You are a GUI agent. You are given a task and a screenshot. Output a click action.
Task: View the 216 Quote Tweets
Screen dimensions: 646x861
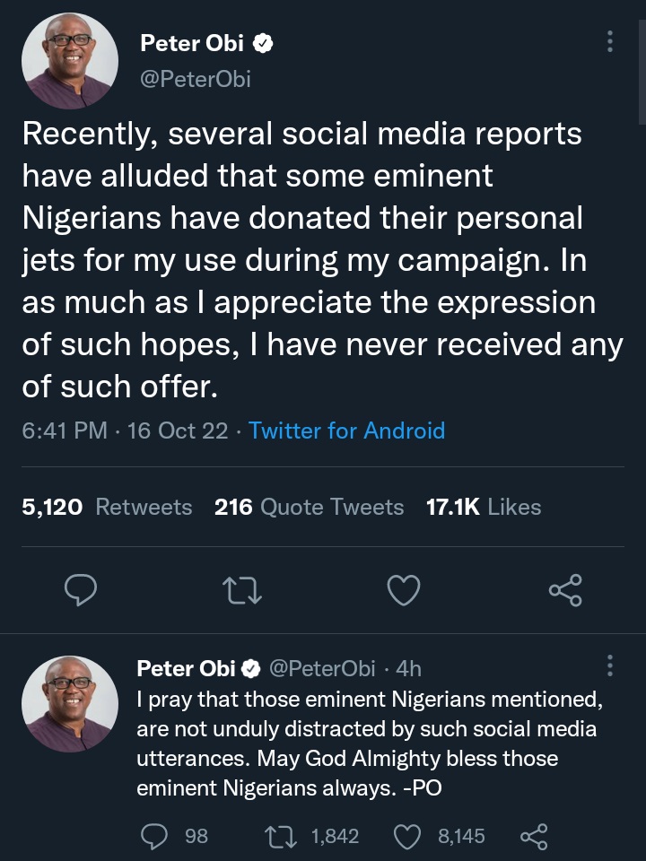pos(309,507)
